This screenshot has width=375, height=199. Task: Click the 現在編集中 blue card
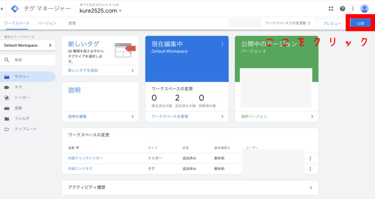187,59
